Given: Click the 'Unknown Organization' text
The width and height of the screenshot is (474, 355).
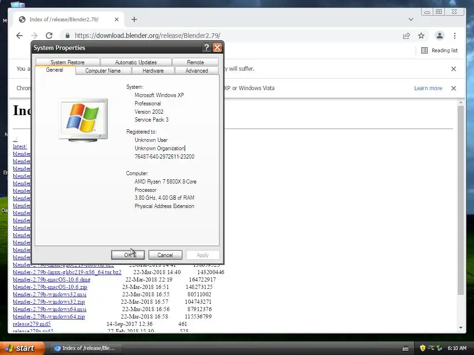Looking at the screenshot, I should pos(159,148).
